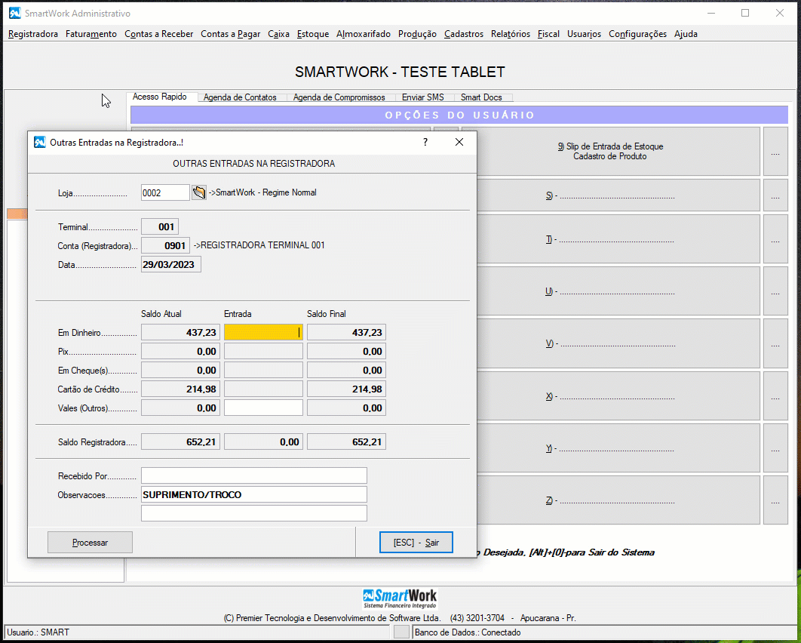Switch to the Agenda de Compromissos tab
This screenshot has height=643, width=801.
(339, 97)
